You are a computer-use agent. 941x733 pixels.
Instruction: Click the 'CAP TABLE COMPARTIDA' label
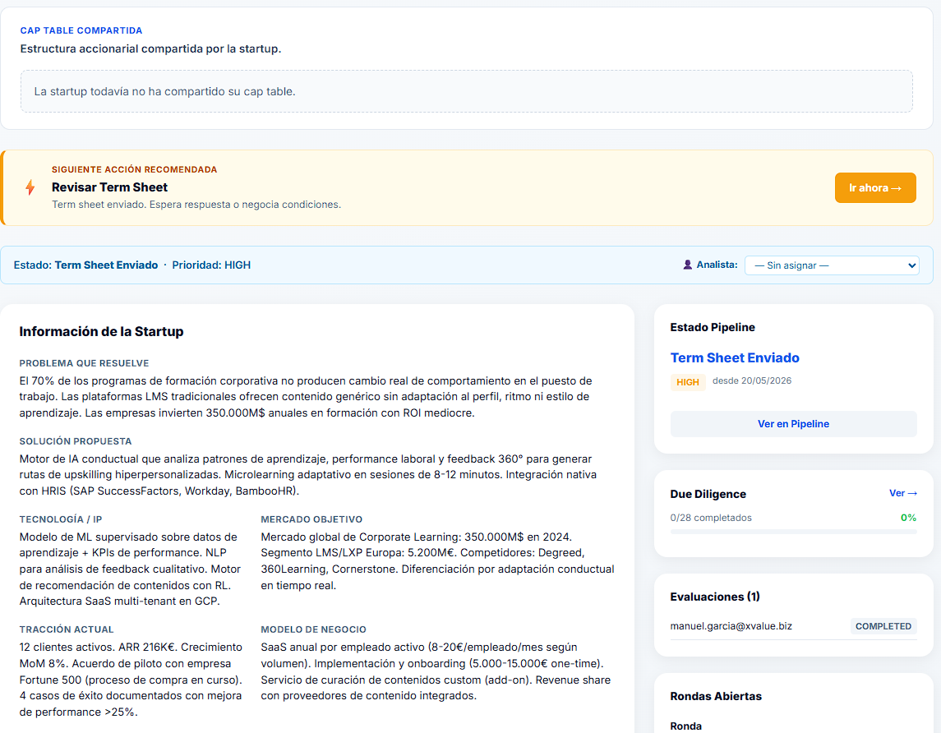[x=81, y=30]
